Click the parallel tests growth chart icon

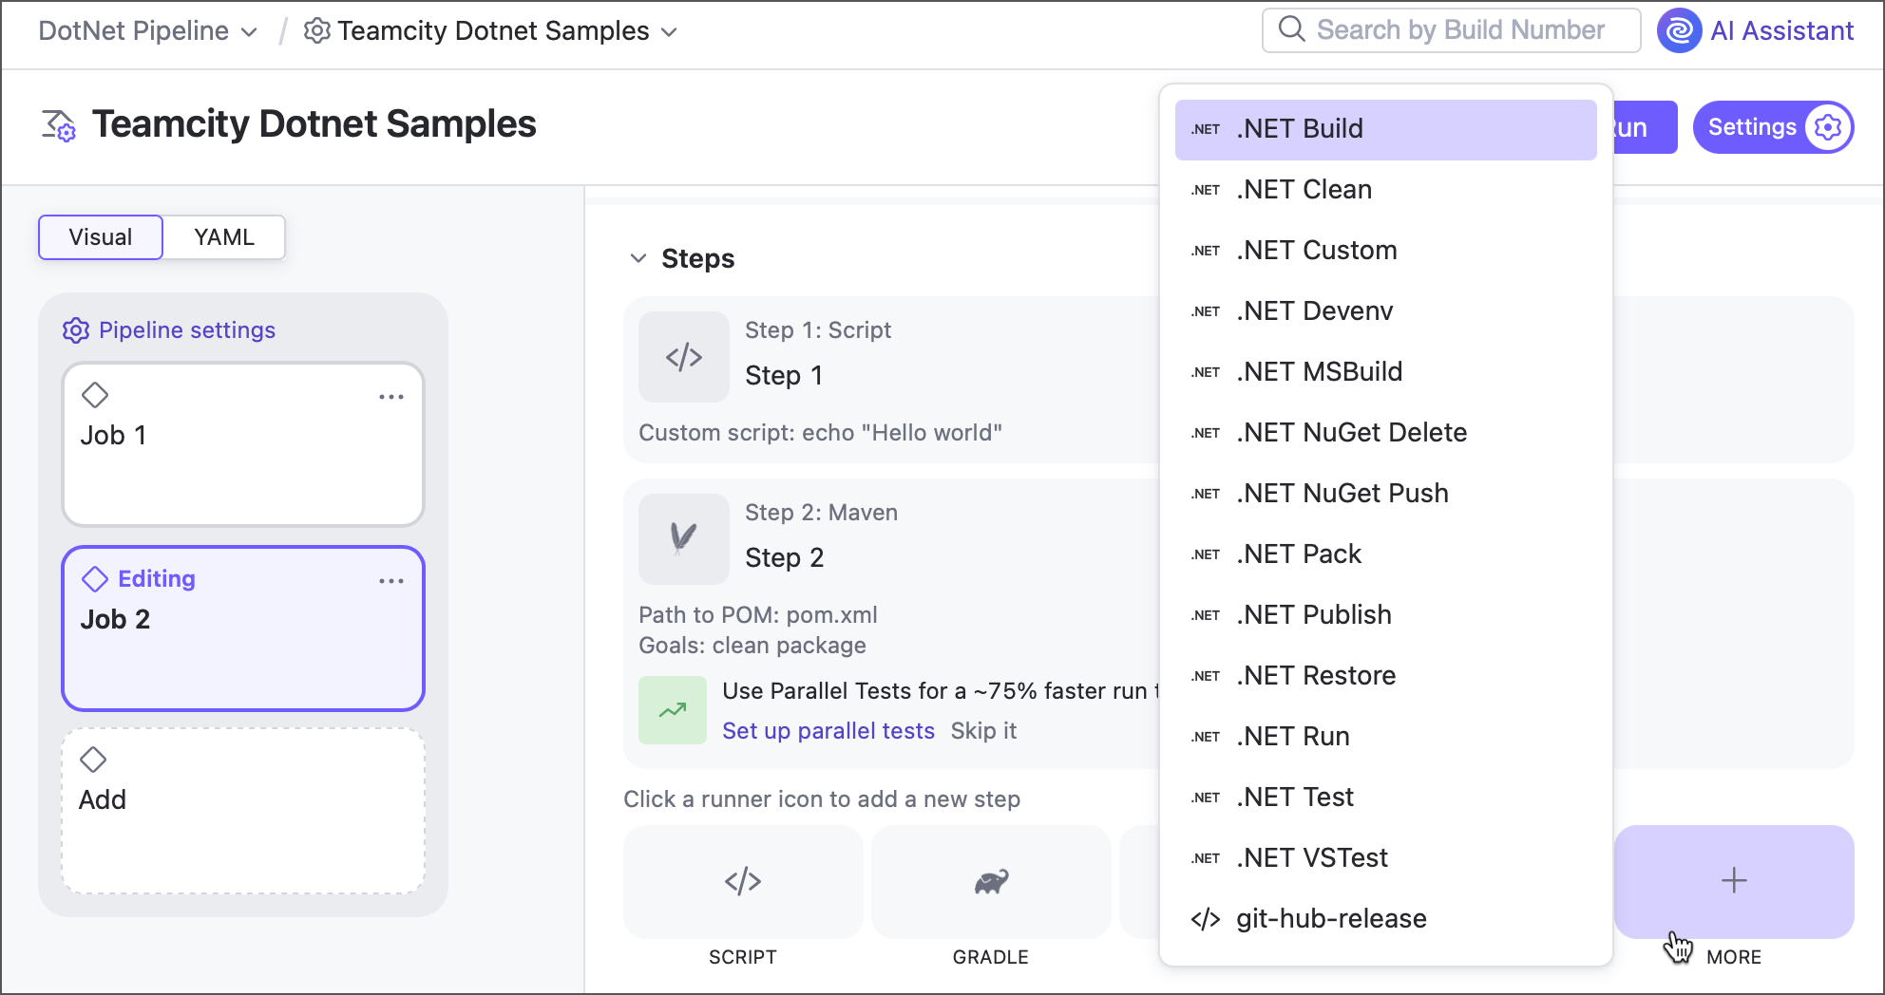pos(672,710)
